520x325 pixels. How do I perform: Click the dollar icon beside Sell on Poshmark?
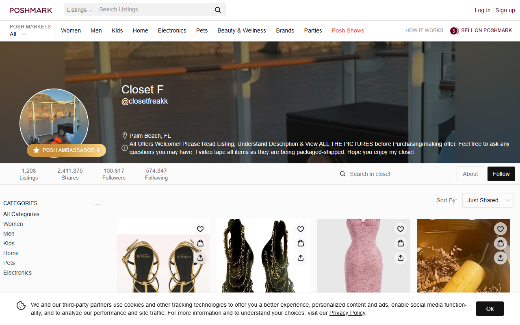pos(454,30)
